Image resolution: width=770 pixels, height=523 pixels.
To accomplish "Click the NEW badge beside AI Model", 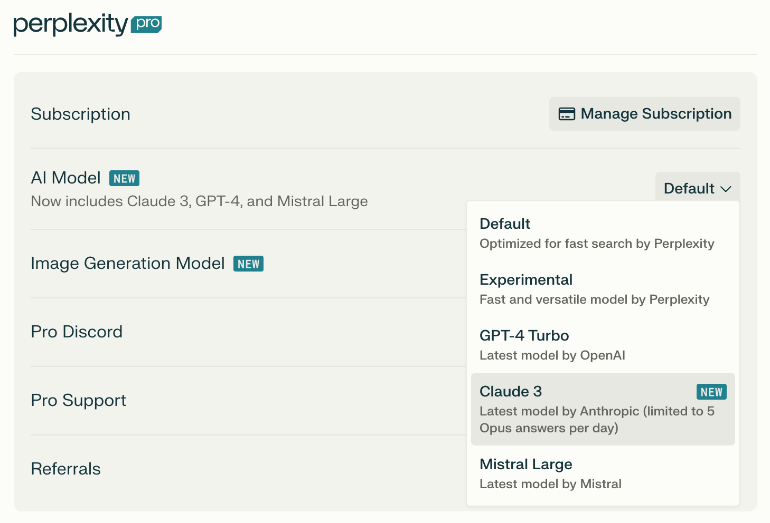I will (x=124, y=178).
